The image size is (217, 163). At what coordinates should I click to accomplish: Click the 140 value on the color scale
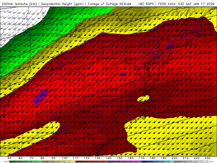point(108,158)
